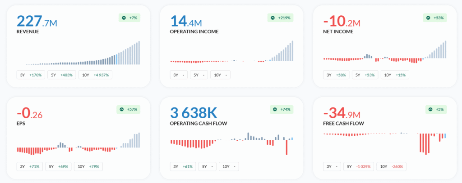The image size is (462, 183).
Task: Click the EPS +57% growth badge
Action: point(129,109)
